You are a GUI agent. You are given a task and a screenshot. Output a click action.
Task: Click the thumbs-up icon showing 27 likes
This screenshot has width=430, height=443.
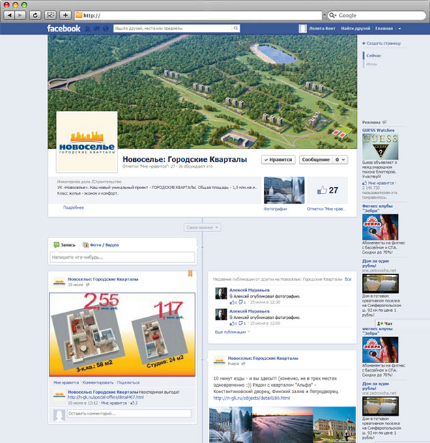point(321,190)
